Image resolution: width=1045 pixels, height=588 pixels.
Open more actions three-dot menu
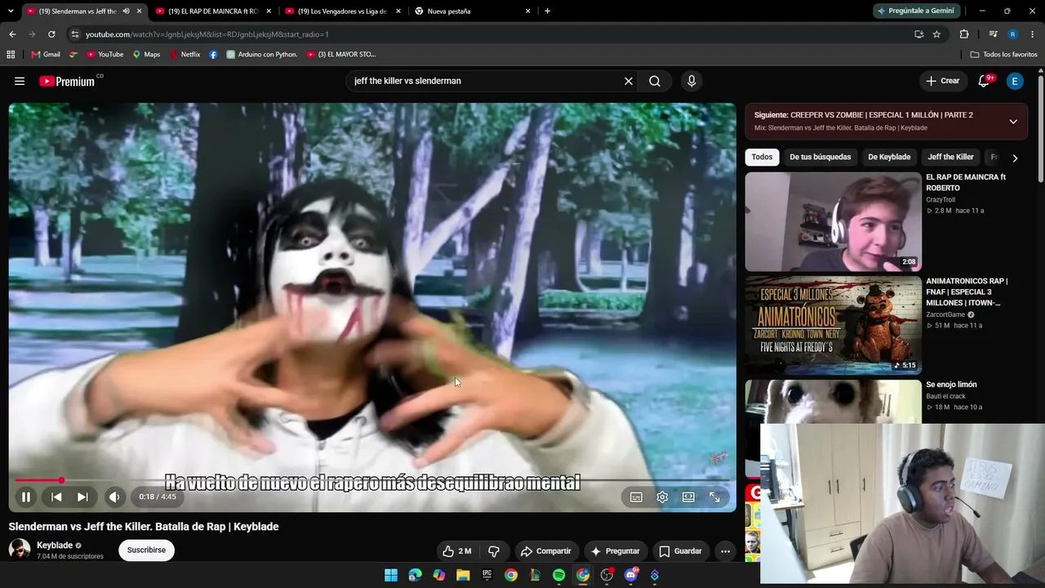(725, 551)
